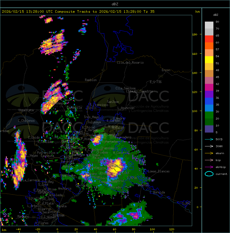
Task: Click the C_Chilenos map label
Action: pyautogui.click(x=26, y=121)
